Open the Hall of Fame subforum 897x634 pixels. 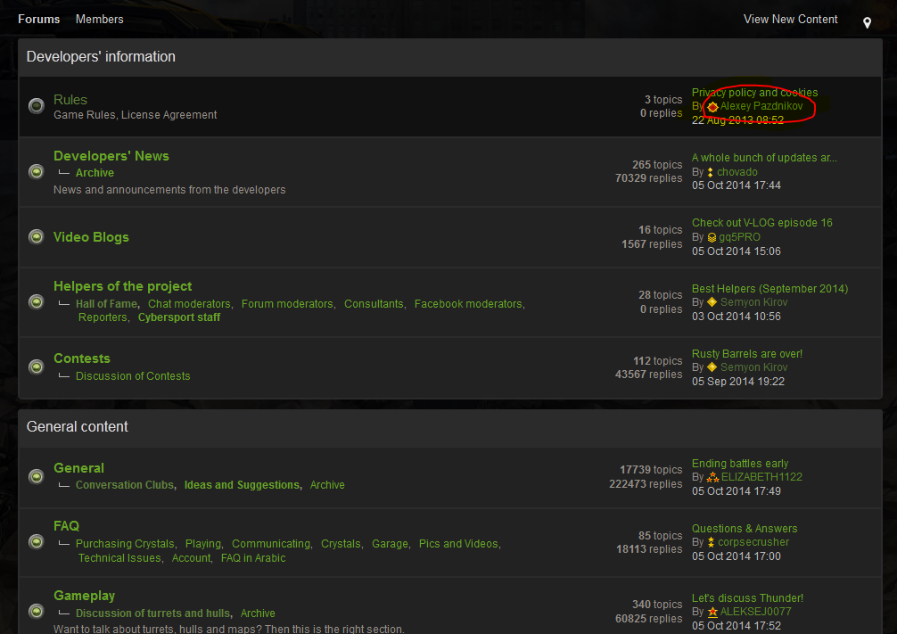(106, 304)
